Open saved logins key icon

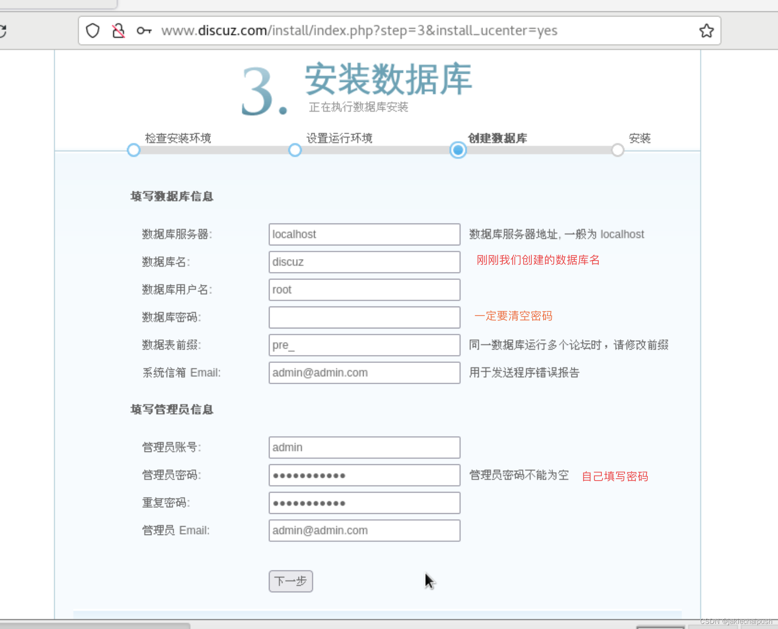coord(144,31)
